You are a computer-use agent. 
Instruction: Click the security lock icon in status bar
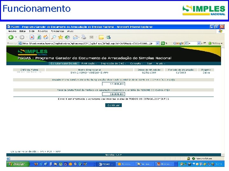point(189,159)
